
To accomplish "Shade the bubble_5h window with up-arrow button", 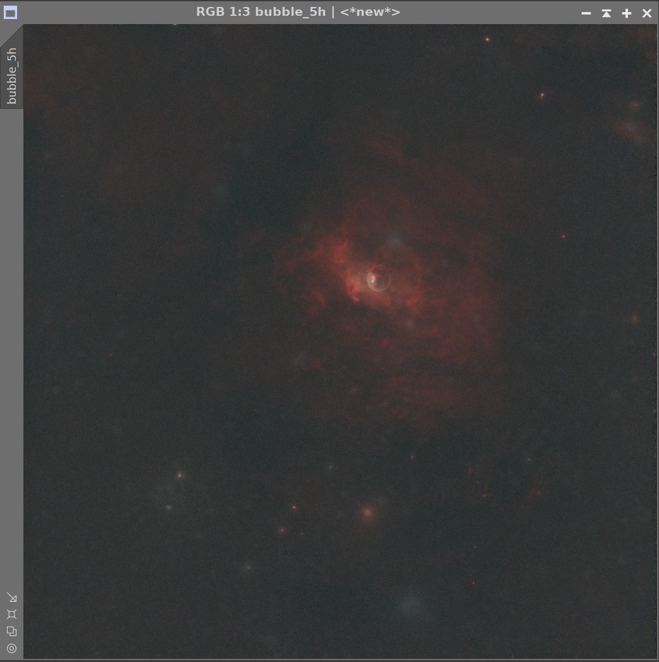I will click(607, 13).
